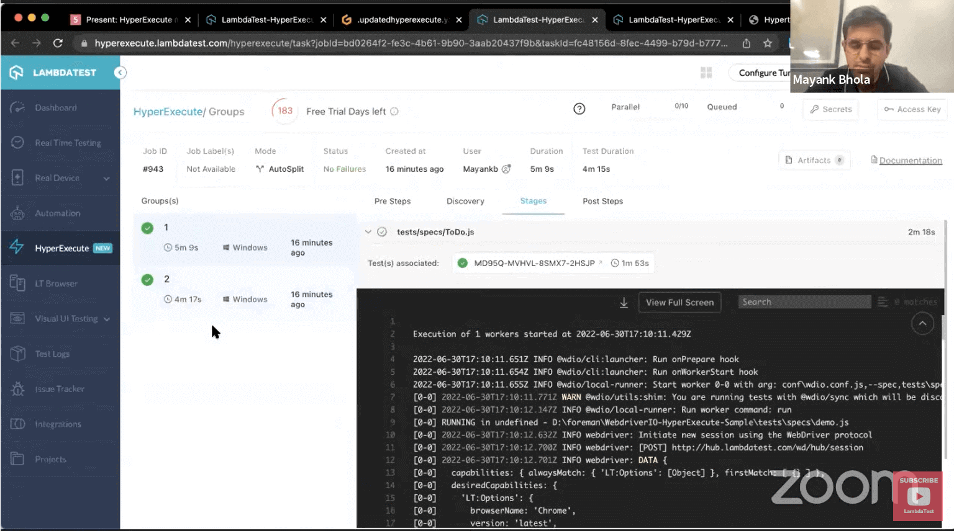This screenshot has height=531, width=954.
Task: Collapse the LambdaTest sidebar
Action: click(x=120, y=73)
